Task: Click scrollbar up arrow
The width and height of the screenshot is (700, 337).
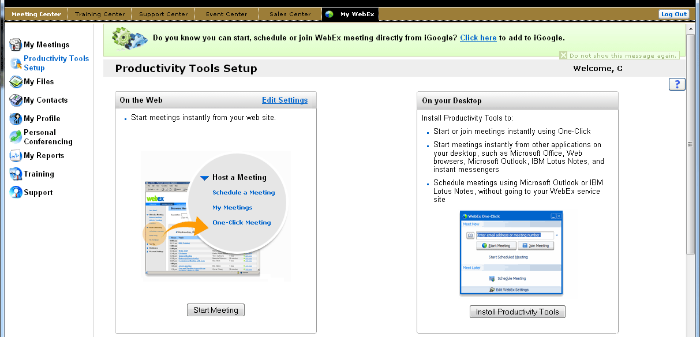Action: tap(690, 28)
